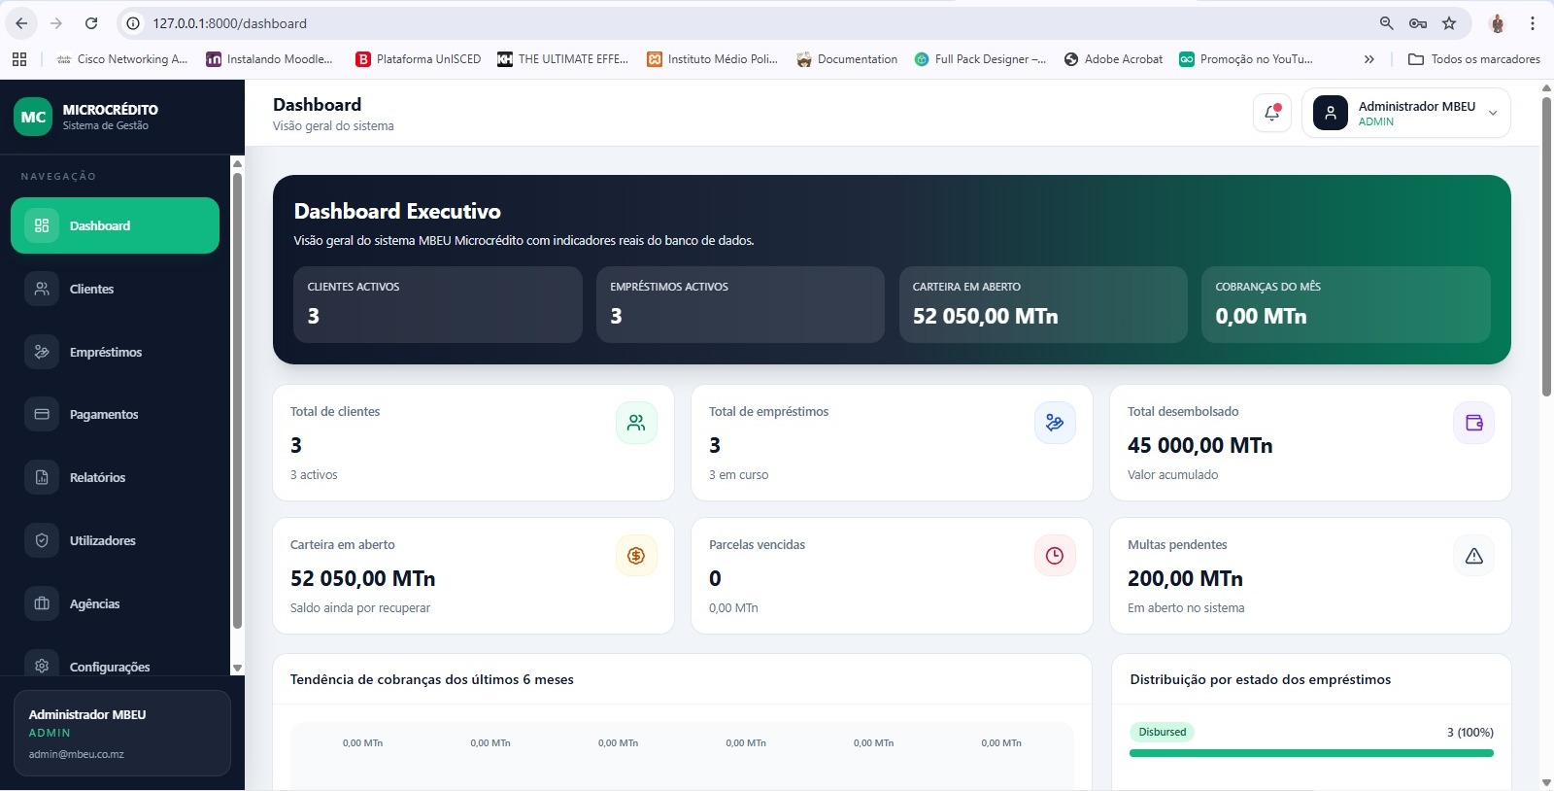Click the browser address bar

point(680,23)
